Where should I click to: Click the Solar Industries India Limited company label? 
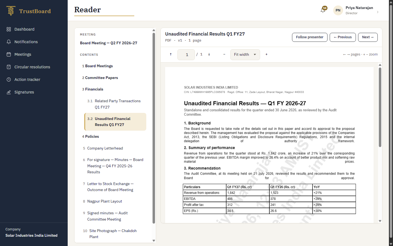coord(31,235)
